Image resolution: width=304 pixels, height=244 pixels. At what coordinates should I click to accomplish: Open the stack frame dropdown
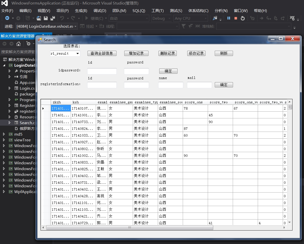pos(254,26)
